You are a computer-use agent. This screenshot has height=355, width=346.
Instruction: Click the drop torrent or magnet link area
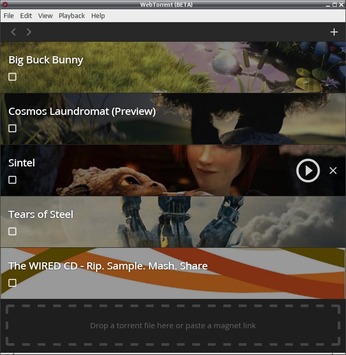(x=173, y=325)
